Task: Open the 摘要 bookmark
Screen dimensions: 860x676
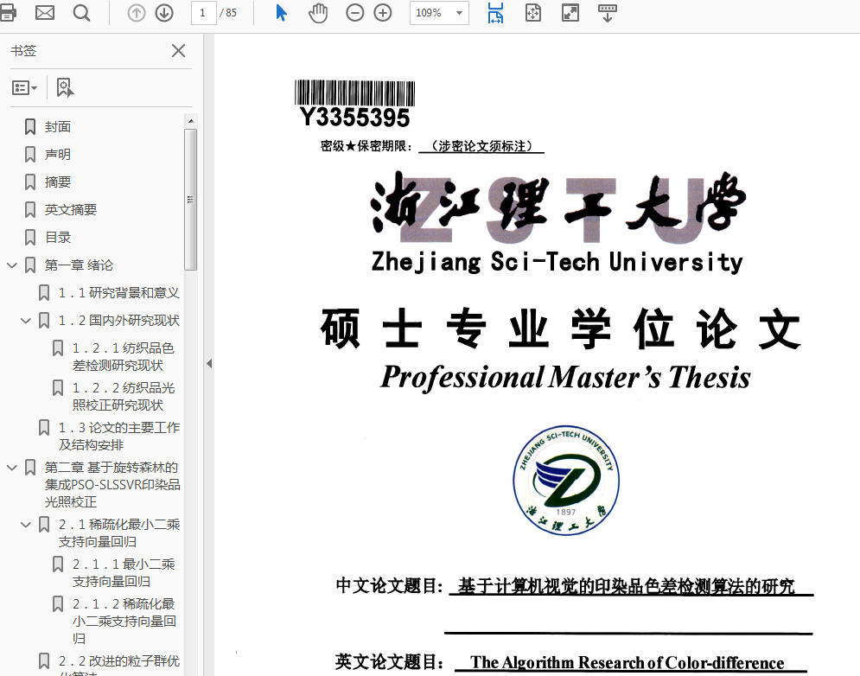Action: (58, 182)
